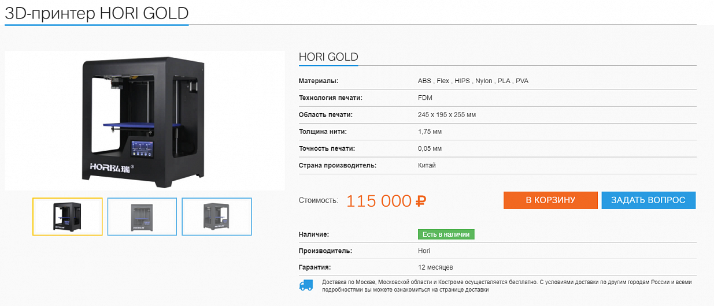Click the price 115 000 ₽
Viewport: 714px width, 306px height.
[x=386, y=201]
